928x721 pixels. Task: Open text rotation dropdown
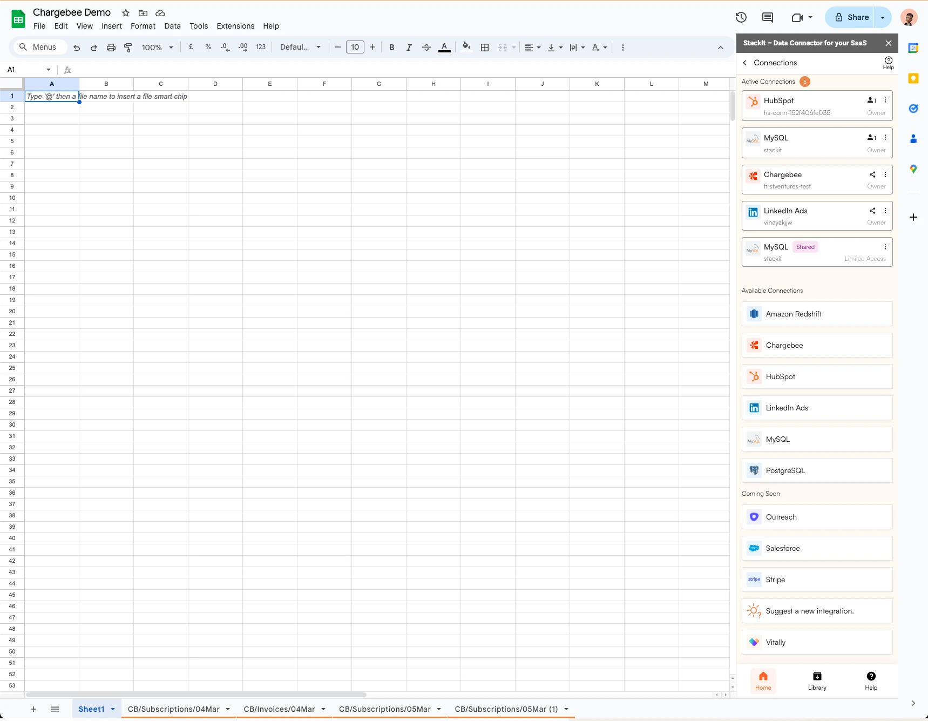click(599, 48)
